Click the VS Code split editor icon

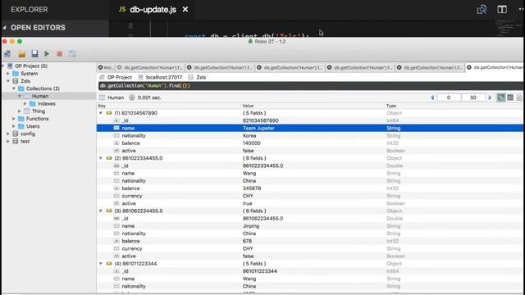pos(502,9)
